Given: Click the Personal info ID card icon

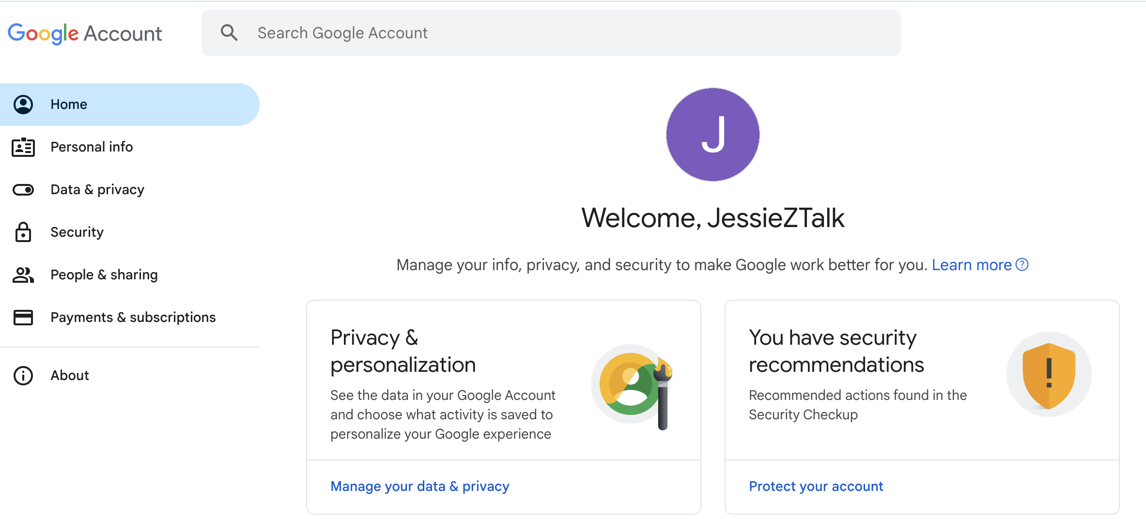Looking at the screenshot, I should pyautogui.click(x=23, y=147).
